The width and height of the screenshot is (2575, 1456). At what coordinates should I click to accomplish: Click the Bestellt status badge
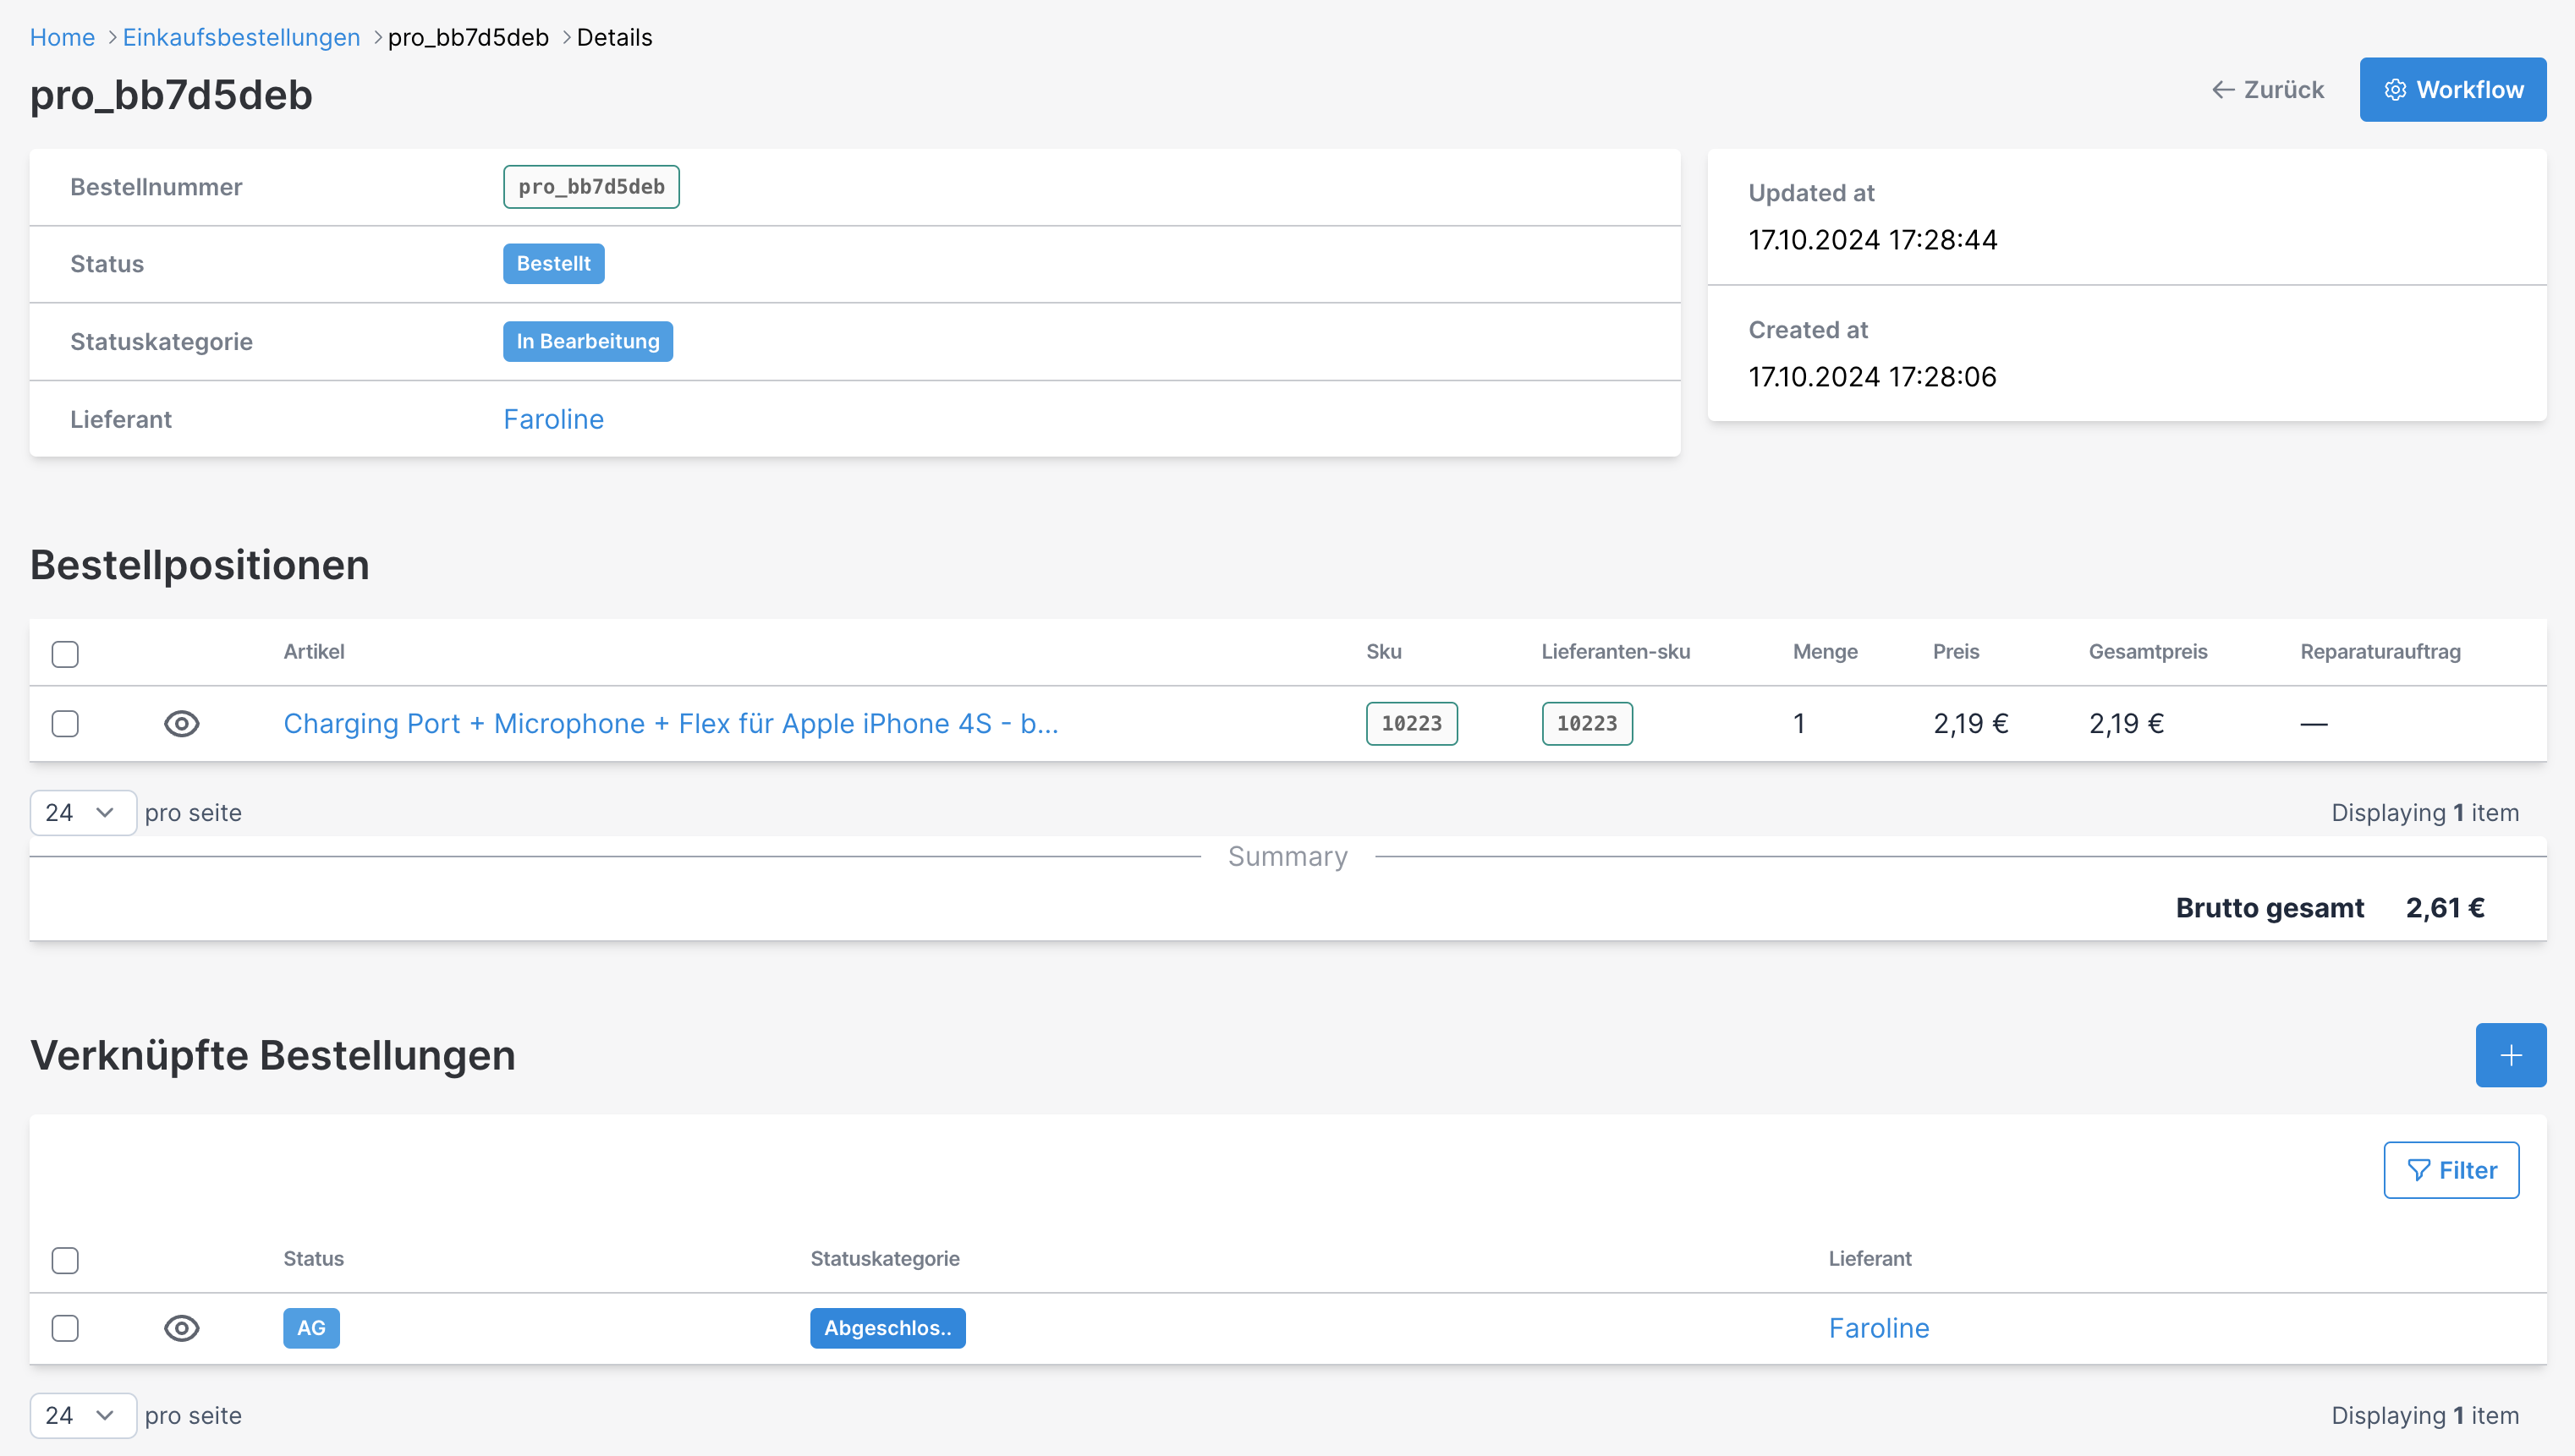click(x=553, y=264)
